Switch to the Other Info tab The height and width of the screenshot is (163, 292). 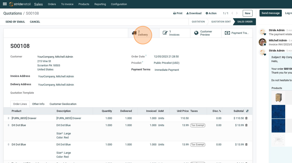tap(38, 104)
